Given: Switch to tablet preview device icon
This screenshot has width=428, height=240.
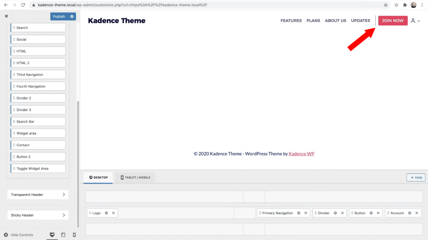Looking at the screenshot, I should [x=63, y=235].
